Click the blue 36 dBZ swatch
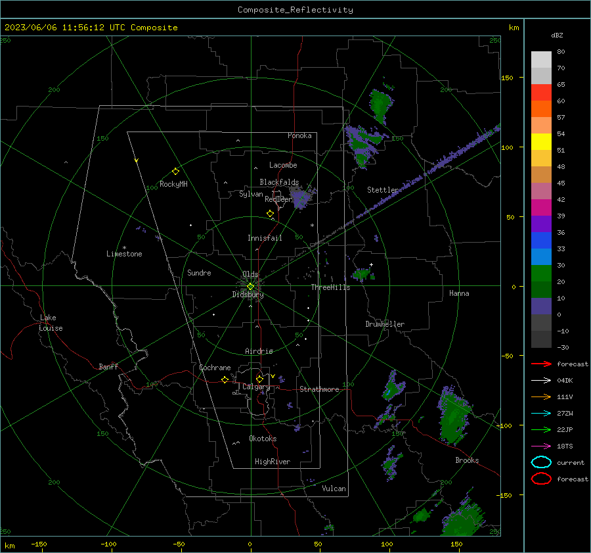591x553 pixels. pos(541,241)
